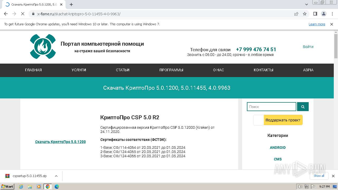Call phone number +7 999 476 74 51
Image resolution: width=338 pixels, height=190 pixels.
coord(256,49)
